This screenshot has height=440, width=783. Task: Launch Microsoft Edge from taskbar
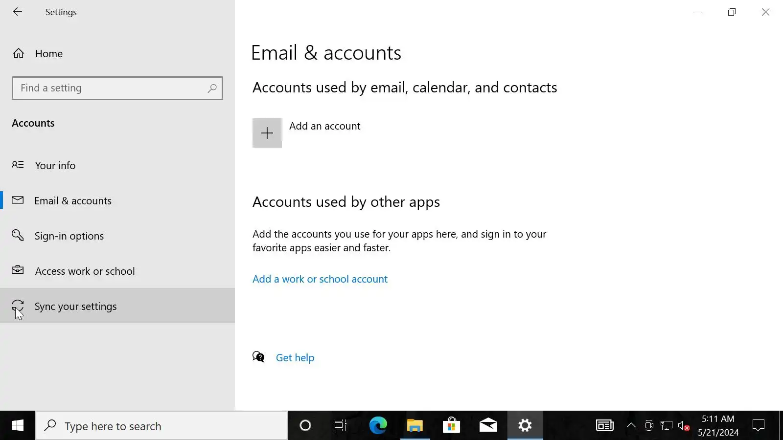[x=378, y=426]
